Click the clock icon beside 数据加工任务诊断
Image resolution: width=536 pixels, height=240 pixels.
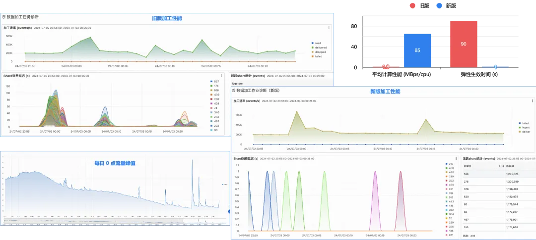[4, 17]
